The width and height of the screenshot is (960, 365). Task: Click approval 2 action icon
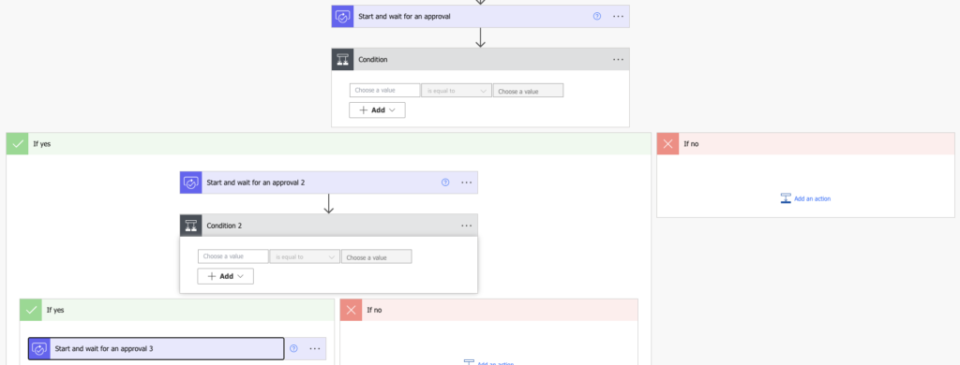pyautogui.click(x=191, y=182)
